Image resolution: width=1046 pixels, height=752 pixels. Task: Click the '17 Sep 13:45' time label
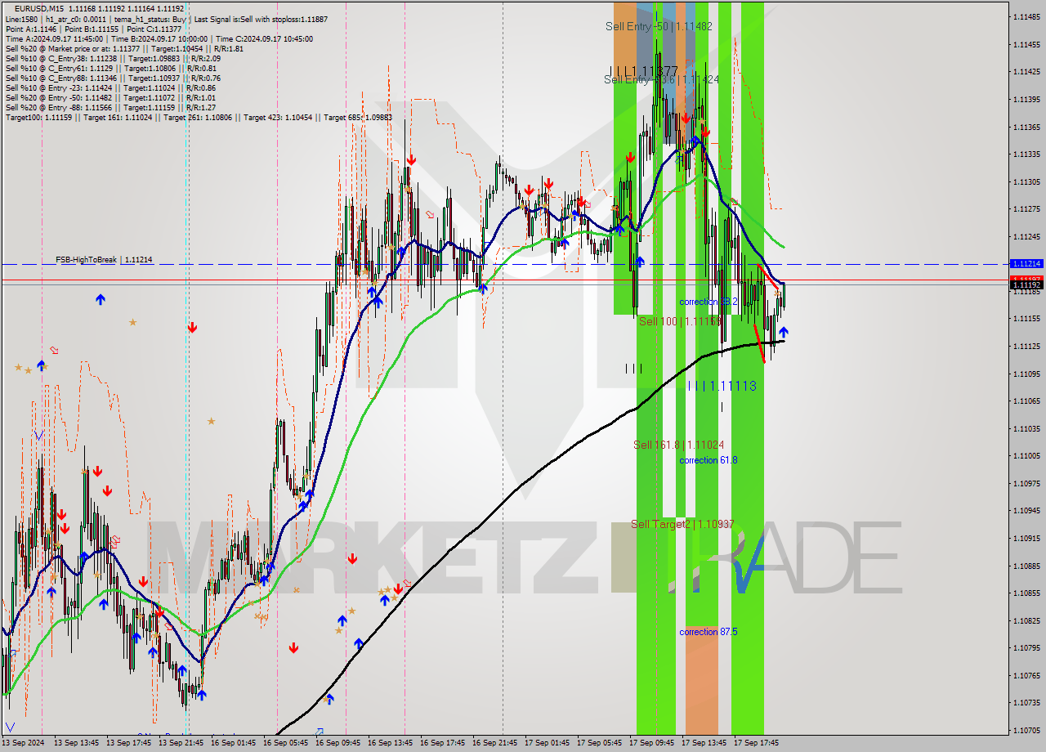tap(704, 743)
